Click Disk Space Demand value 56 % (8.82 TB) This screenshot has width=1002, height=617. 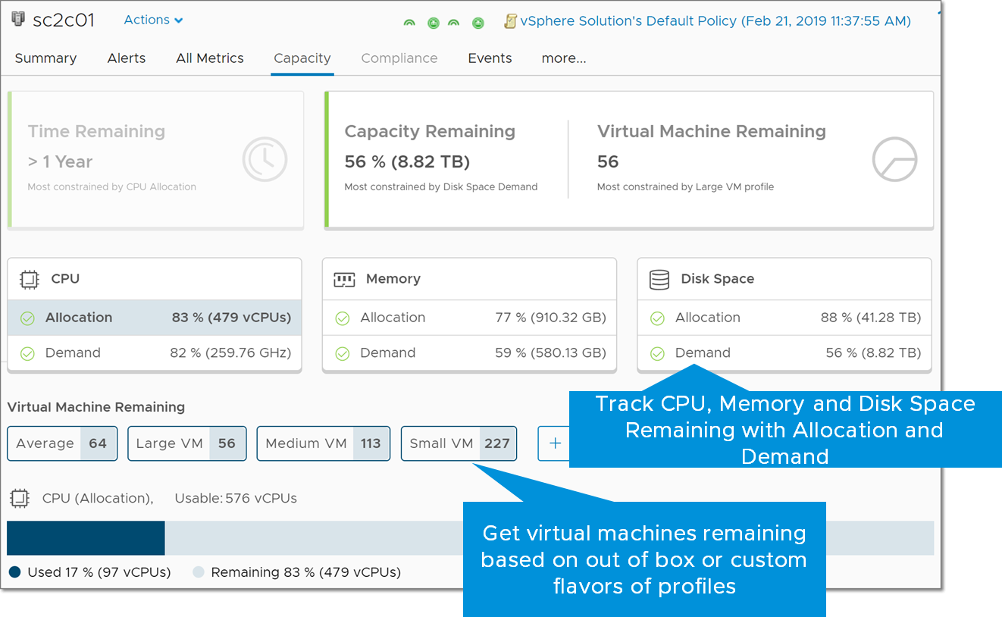(x=873, y=352)
